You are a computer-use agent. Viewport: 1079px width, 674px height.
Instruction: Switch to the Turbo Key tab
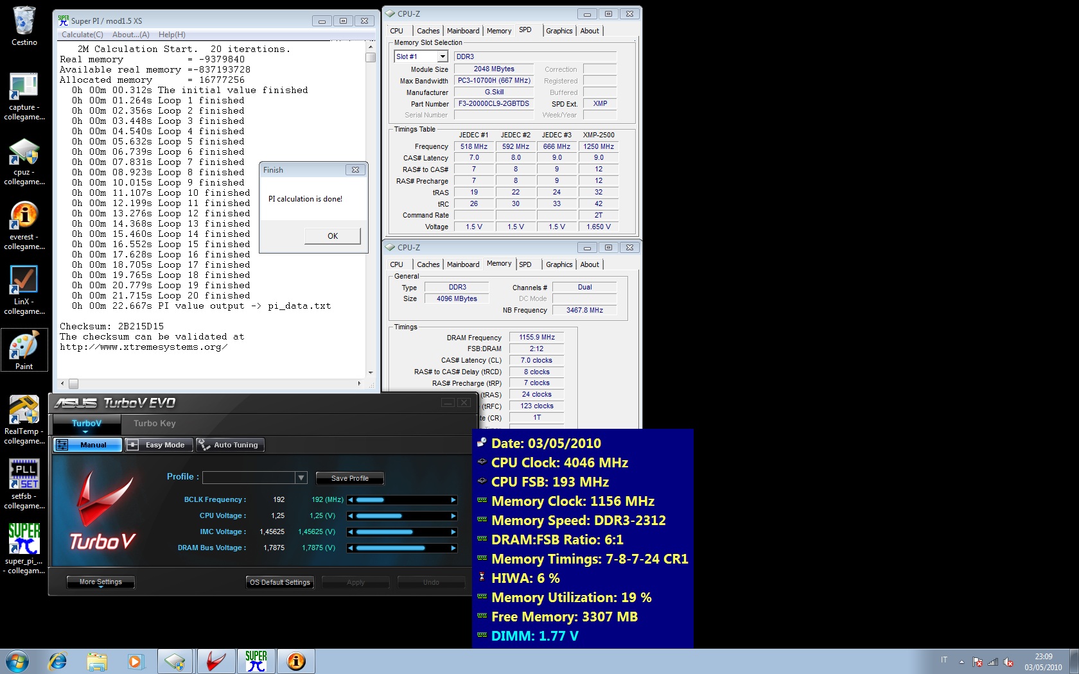(154, 424)
